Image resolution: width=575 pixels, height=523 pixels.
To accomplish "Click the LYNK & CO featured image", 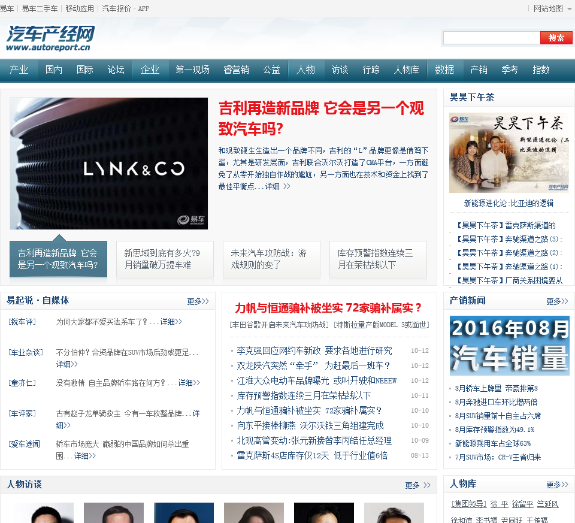I will point(109,164).
